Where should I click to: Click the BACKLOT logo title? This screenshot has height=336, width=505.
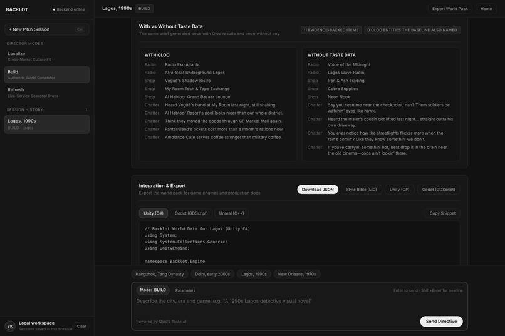pos(17,9)
